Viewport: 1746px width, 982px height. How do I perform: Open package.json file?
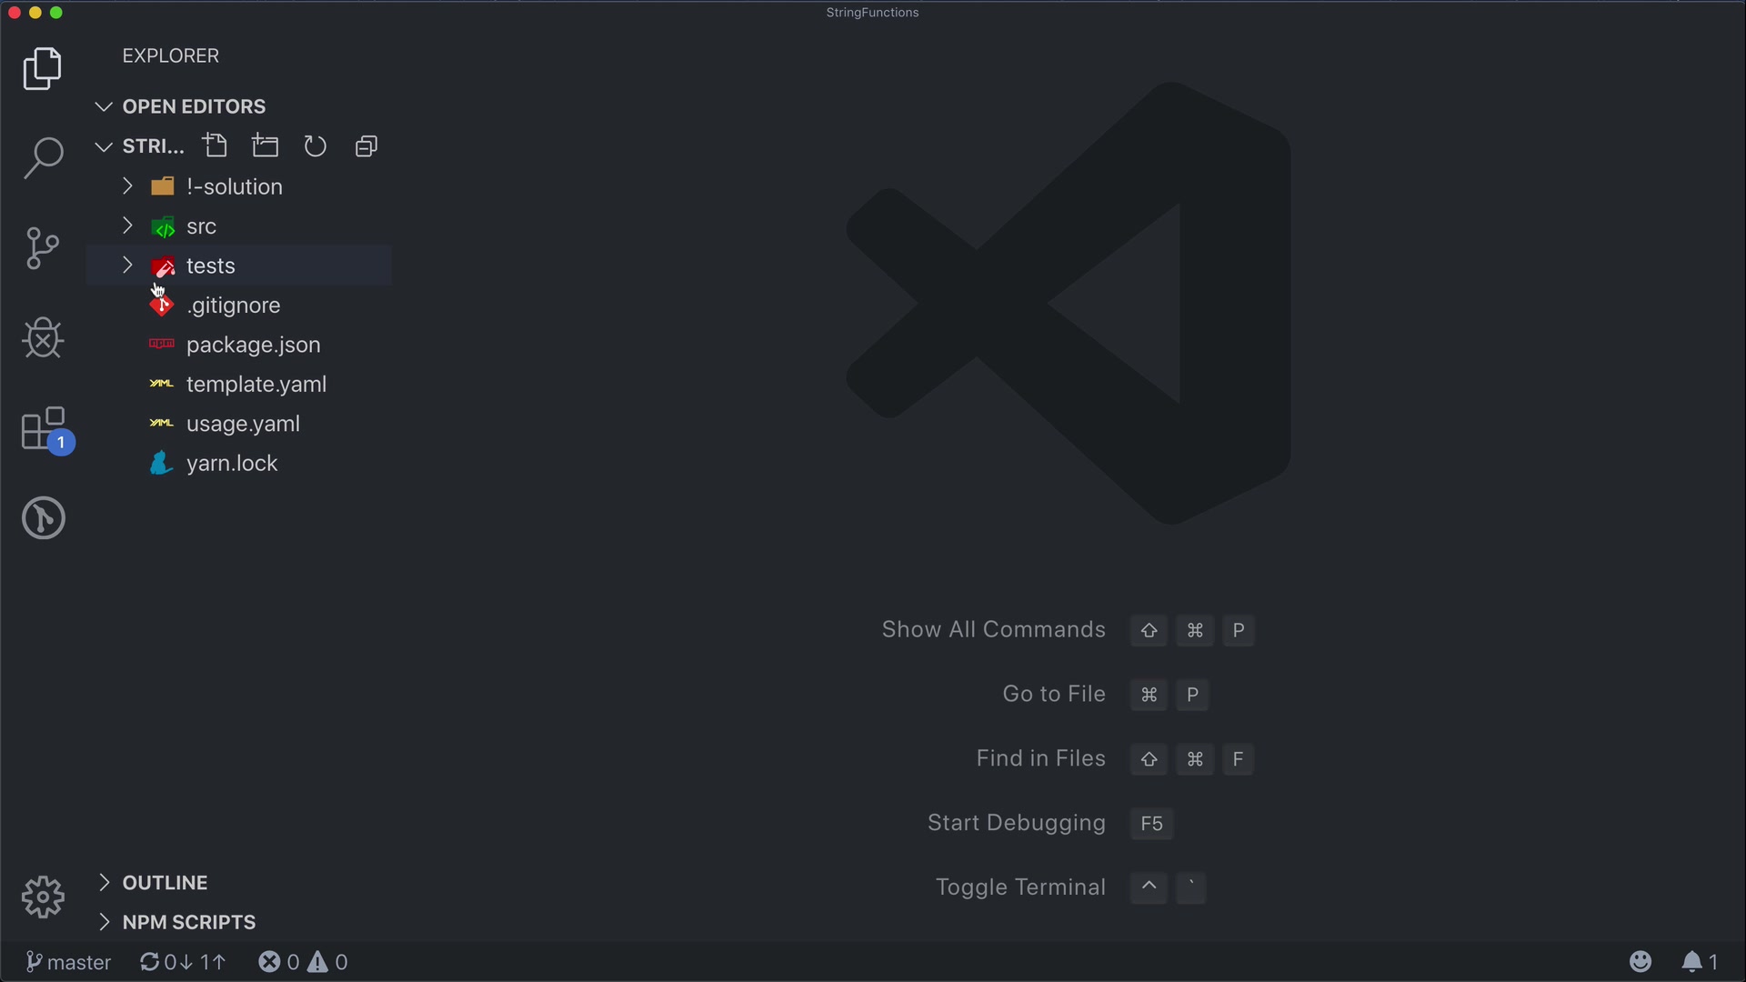pos(253,345)
